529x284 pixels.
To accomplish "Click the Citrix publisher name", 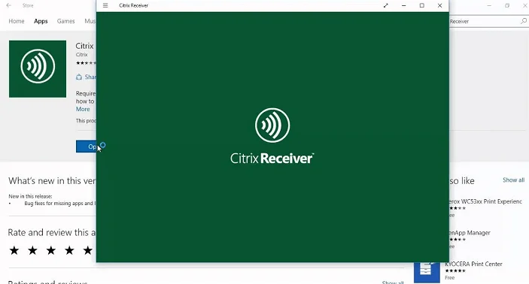I will 81,55.
